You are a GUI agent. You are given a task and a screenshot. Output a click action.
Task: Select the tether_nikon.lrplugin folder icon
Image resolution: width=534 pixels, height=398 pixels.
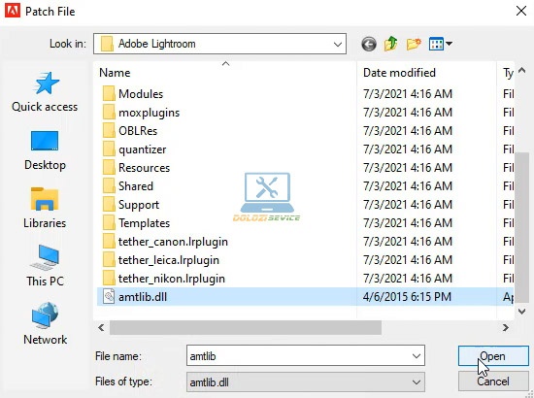109,279
